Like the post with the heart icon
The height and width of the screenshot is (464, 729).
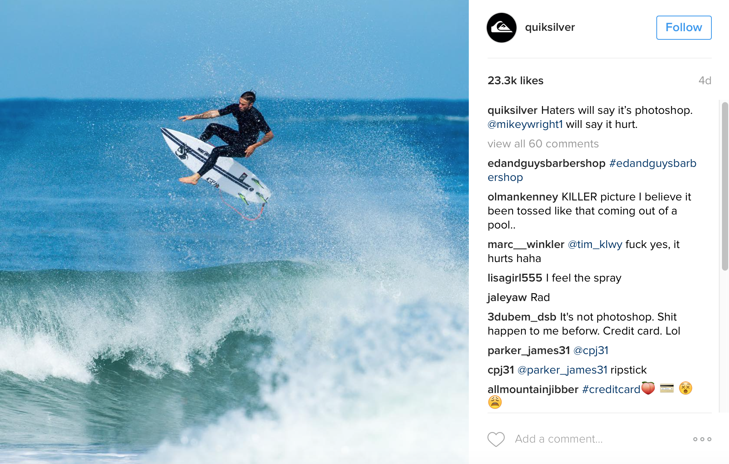tap(496, 439)
